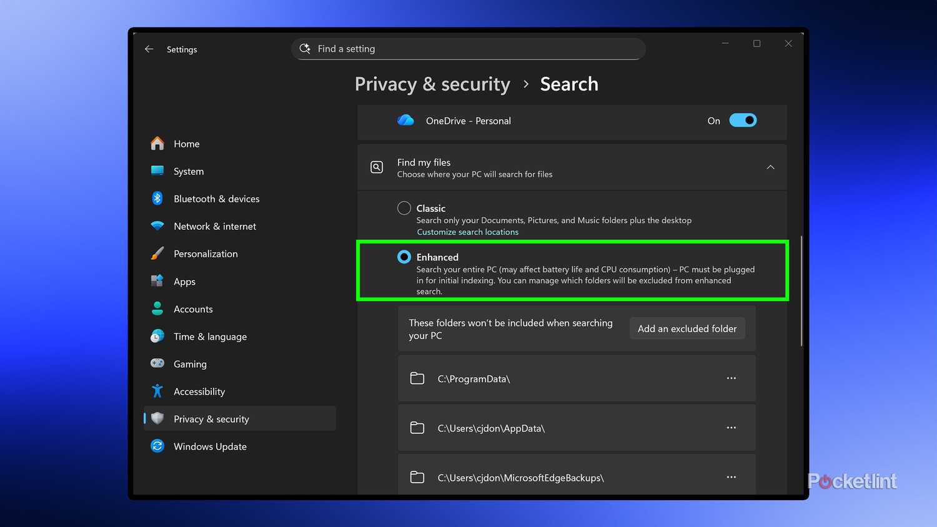This screenshot has width=937, height=527.
Task: Collapse the Find my files section
Action: click(770, 167)
